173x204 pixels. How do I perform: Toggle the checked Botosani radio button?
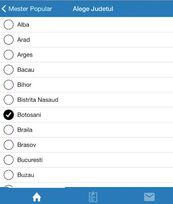coord(9,115)
